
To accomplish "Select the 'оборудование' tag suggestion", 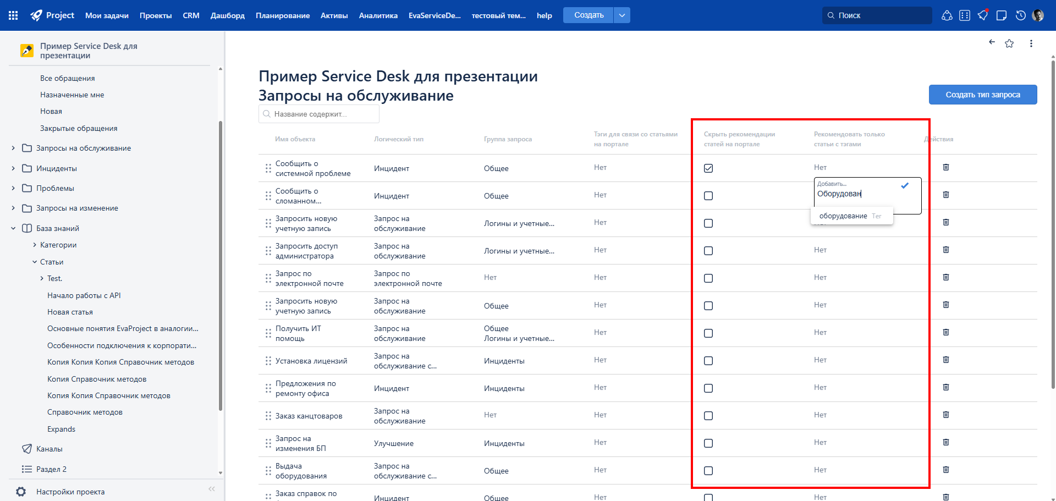I will (x=843, y=216).
